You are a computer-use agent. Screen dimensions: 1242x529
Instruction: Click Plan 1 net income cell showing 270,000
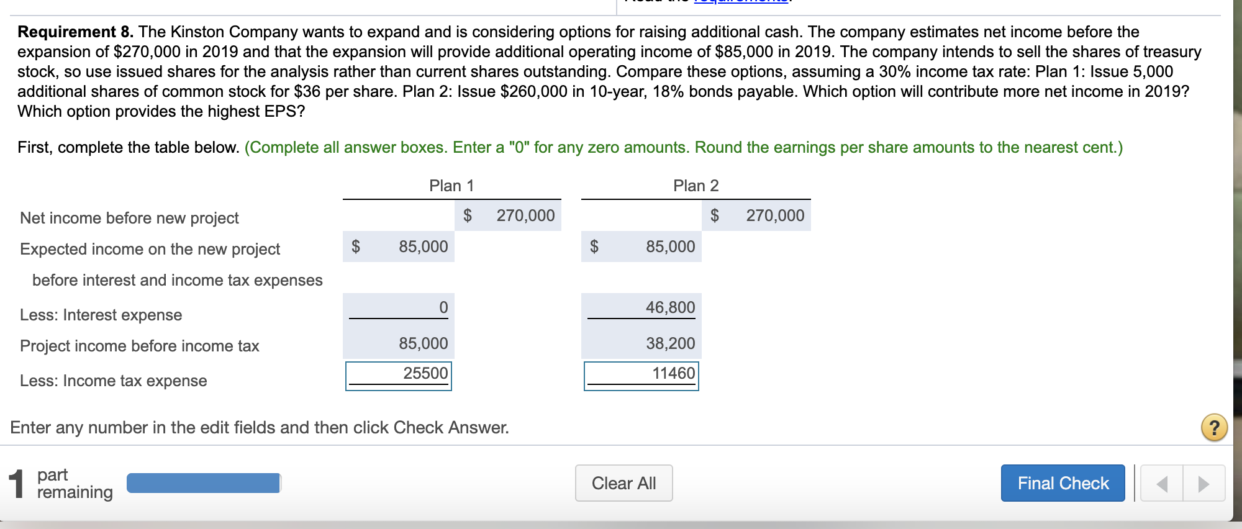(x=508, y=215)
